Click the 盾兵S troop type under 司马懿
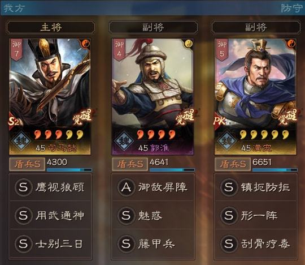The image size is (305, 265). pos(27,164)
